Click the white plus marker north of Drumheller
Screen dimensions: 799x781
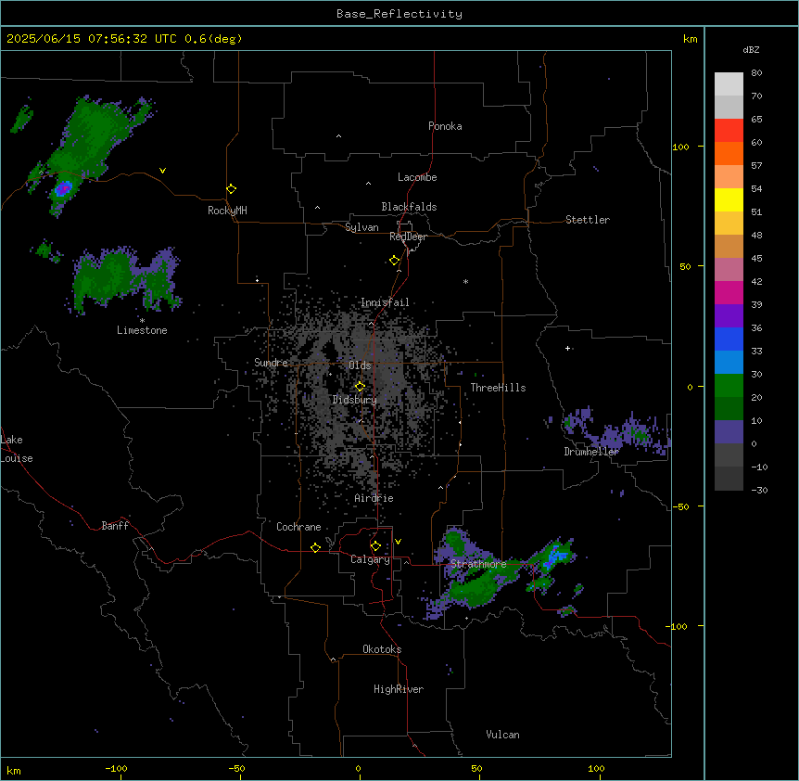coord(567,348)
